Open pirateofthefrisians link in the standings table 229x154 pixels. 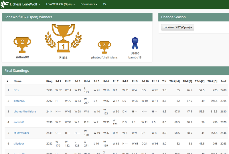[25, 112]
